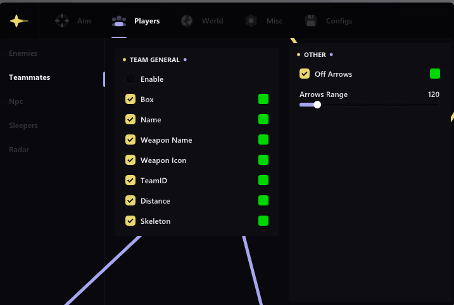Image resolution: width=454 pixels, height=305 pixels.
Task: Go to the Sleepers sidebar section
Action: pos(23,126)
